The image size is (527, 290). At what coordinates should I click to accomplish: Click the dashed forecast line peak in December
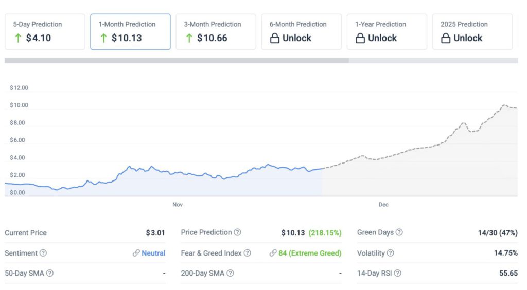tap(504, 105)
